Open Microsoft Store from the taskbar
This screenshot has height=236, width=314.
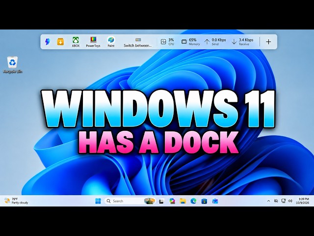[204, 201]
